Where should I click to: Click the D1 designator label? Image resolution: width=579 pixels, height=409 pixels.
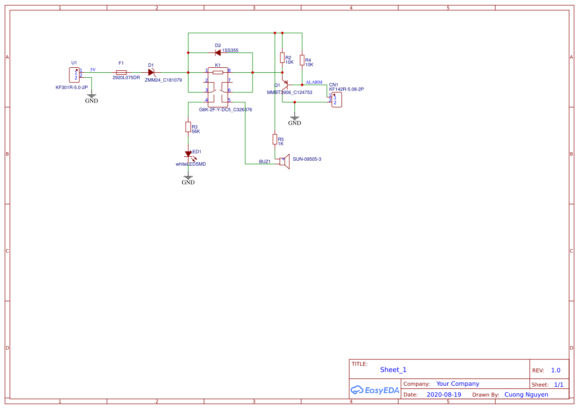(x=151, y=65)
